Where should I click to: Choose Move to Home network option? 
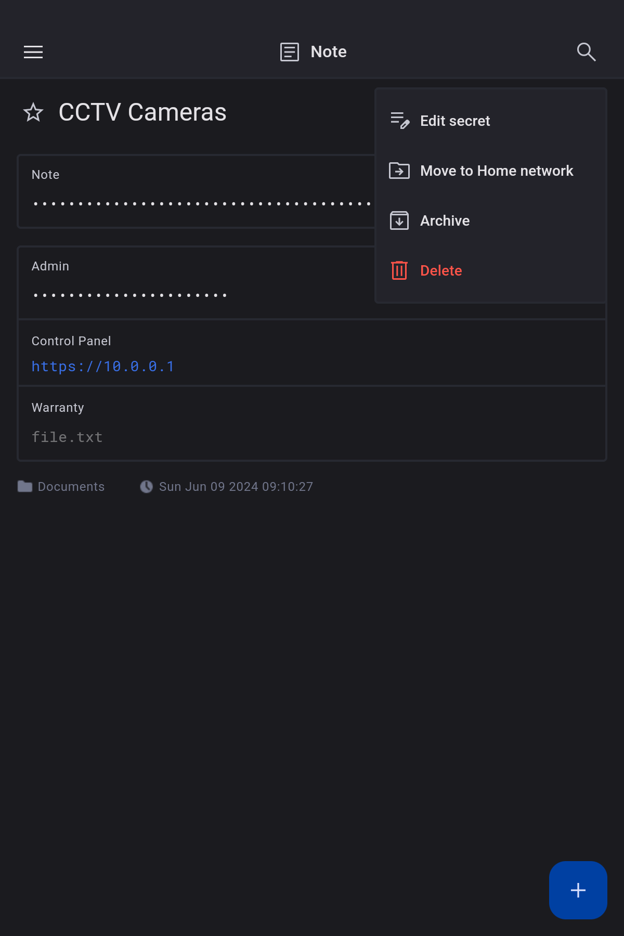click(x=497, y=171)
